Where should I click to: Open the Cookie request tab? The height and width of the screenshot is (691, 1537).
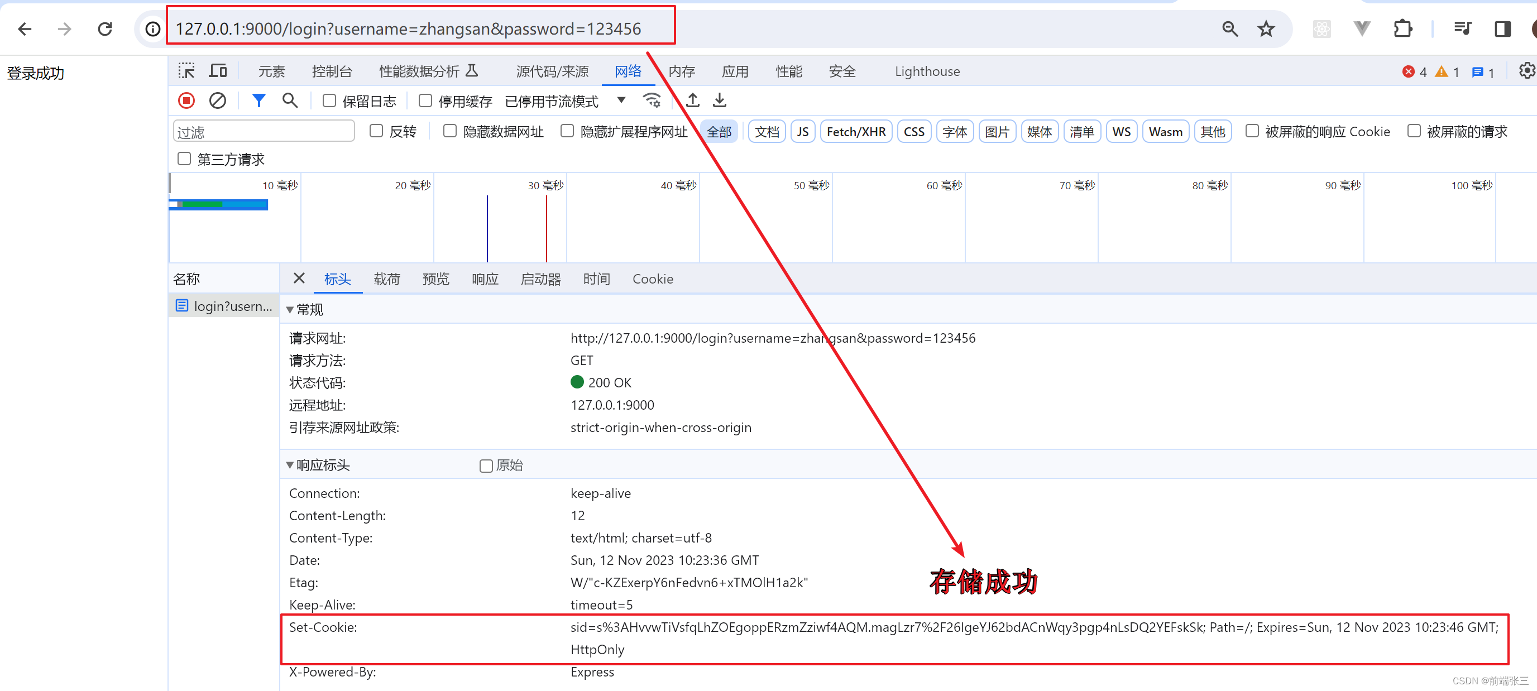[x=653, y=279]
